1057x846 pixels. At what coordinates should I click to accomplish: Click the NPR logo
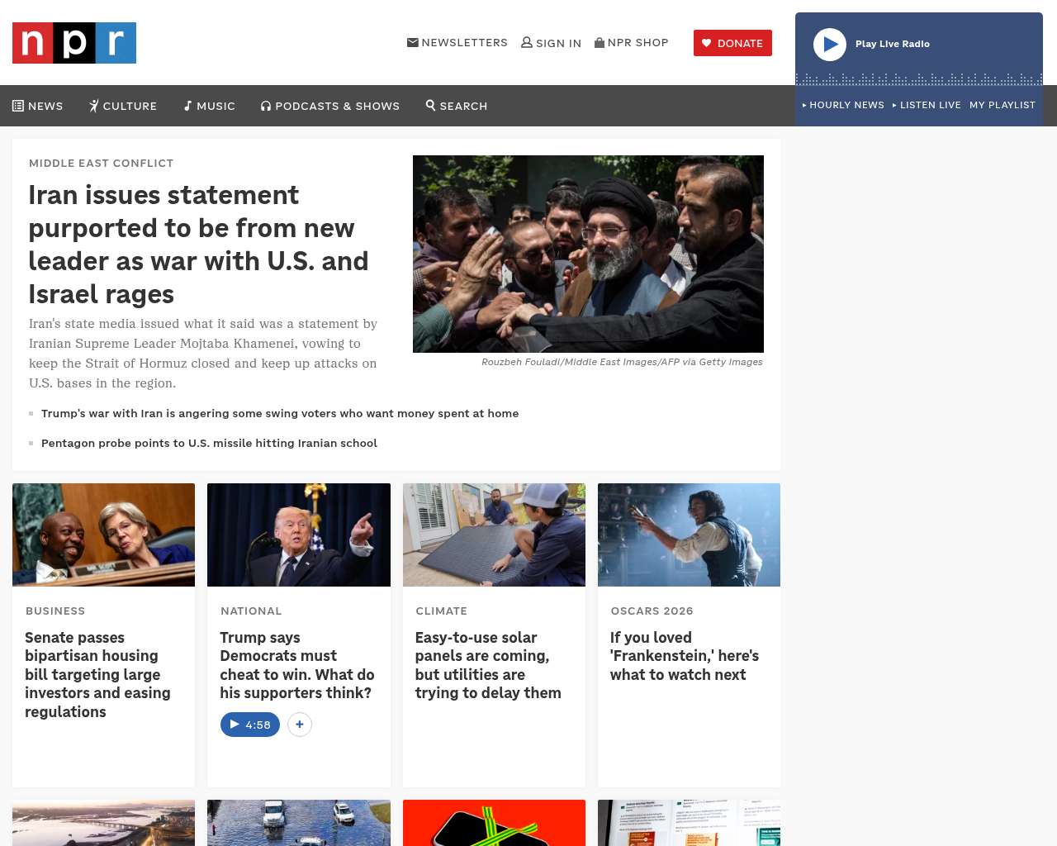74,43
